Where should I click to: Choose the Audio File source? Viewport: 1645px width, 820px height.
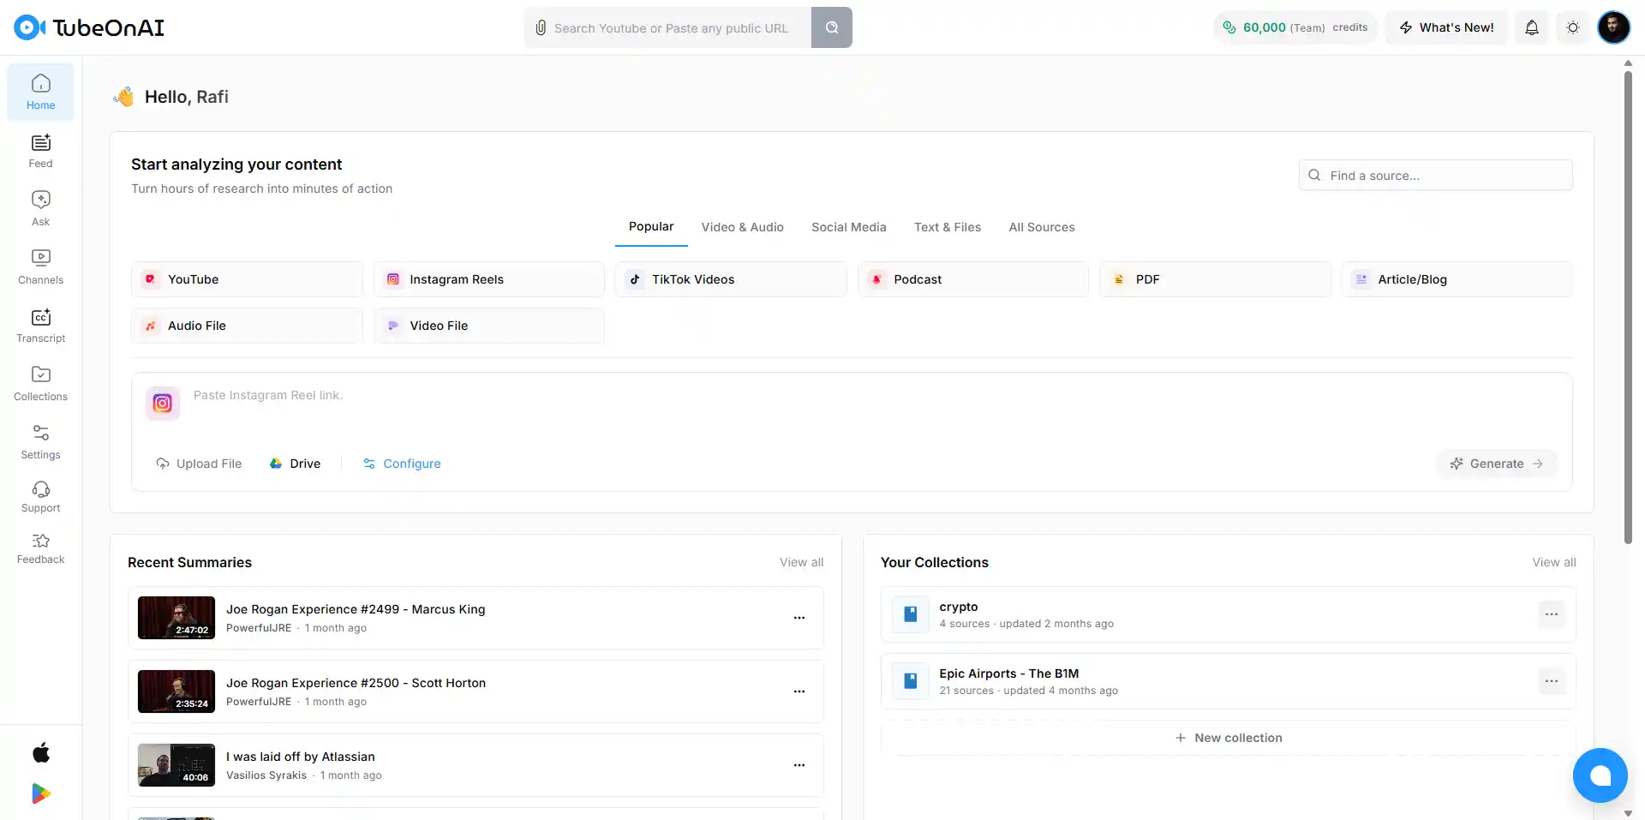point(247,326)
